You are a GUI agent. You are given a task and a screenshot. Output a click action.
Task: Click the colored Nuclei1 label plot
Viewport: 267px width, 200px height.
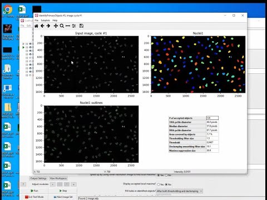198,64
